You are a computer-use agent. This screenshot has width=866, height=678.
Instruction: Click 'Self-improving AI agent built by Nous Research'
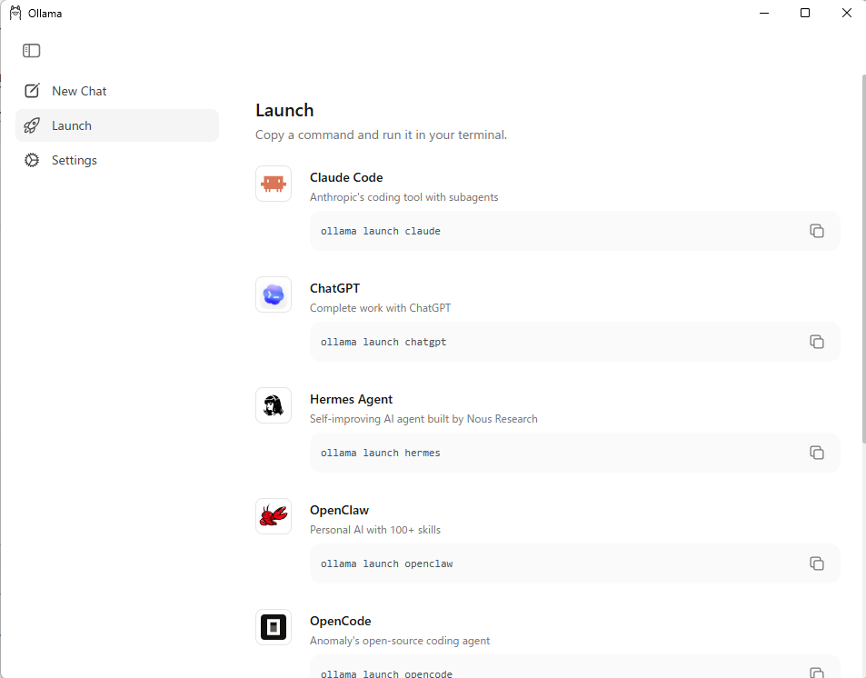[423, 419]
